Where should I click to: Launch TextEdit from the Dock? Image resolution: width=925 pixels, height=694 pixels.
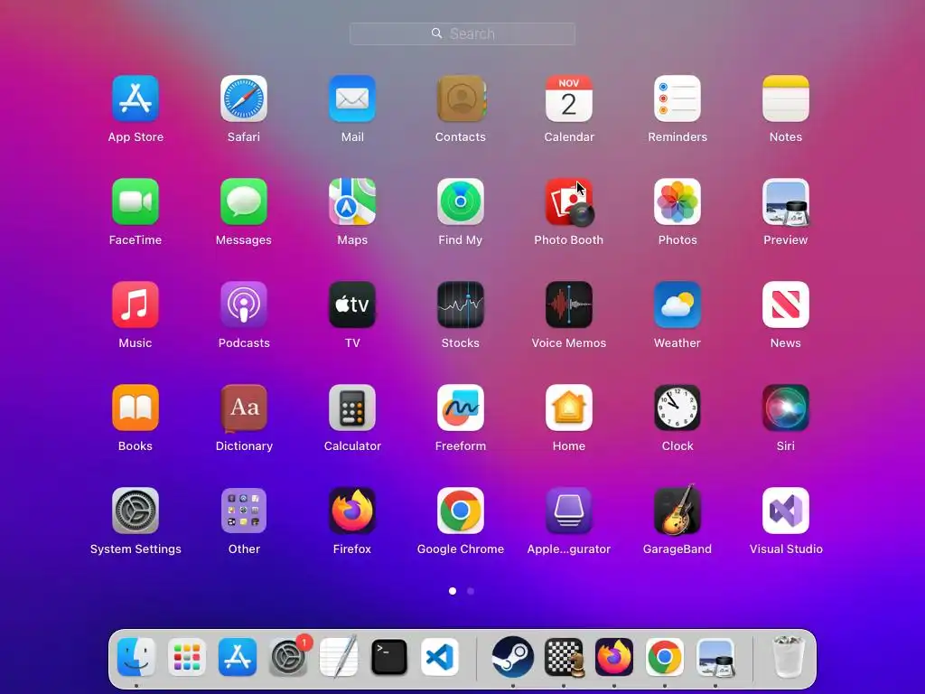339,656
